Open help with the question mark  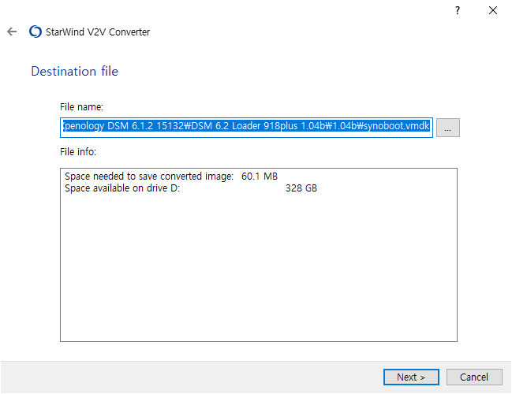coord(458,10)
